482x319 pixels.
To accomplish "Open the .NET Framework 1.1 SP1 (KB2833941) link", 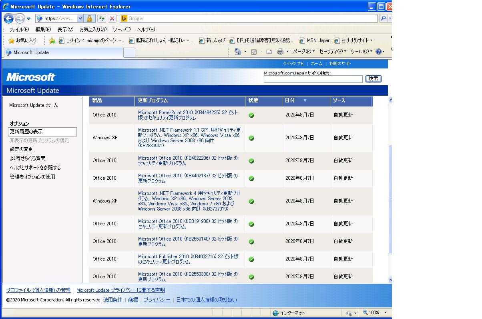I will pyautogui.click(x=189, y=138).
